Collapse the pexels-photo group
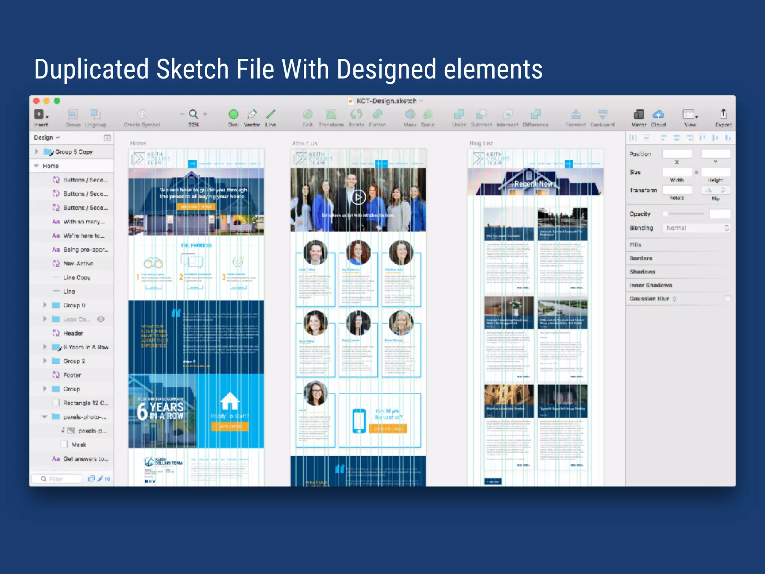The height and width of the screenshot is (574, 765). pyautogui.click(x=44, y=417)
